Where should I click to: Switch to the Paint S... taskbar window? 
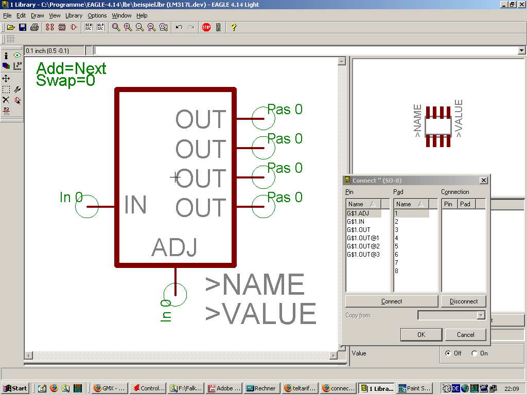tap(414, 388)
